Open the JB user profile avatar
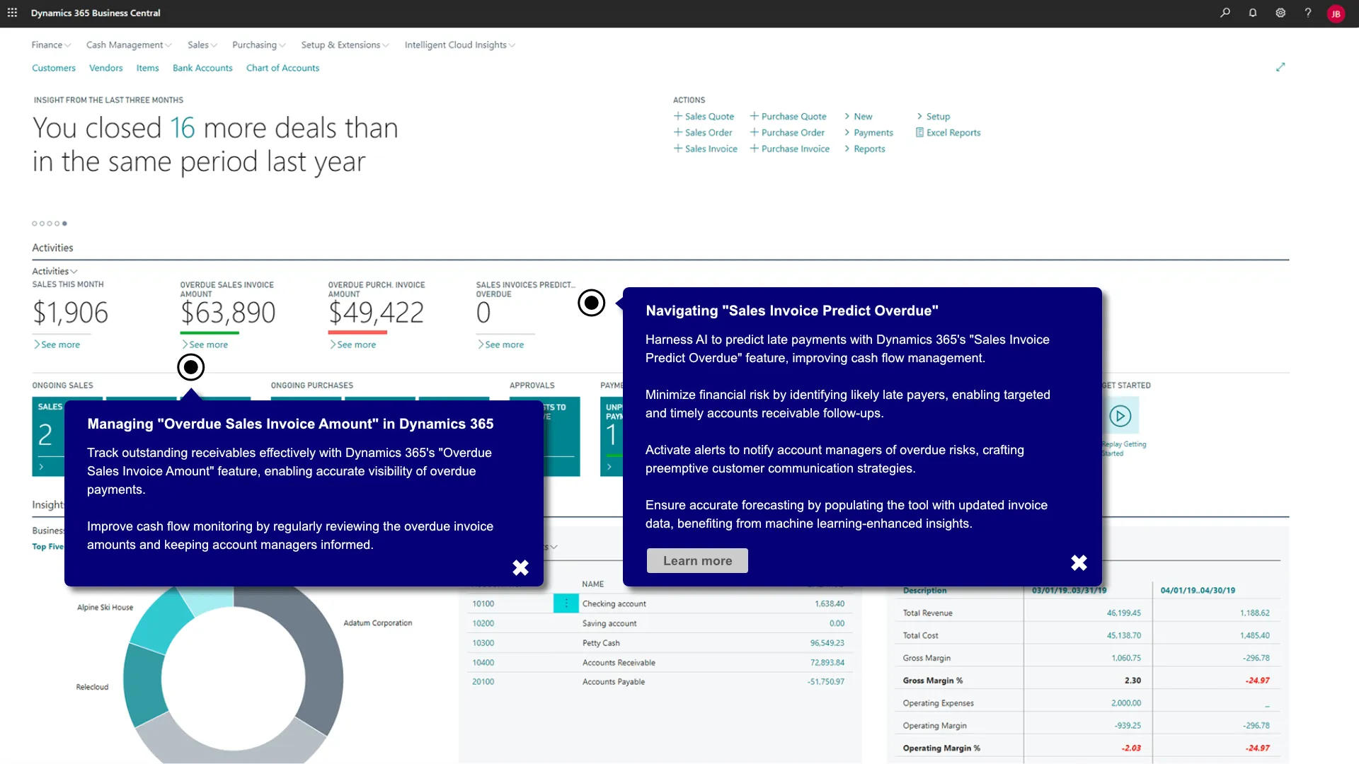Viewport: 1359px width, 764px height. pyautogui.click(x=1336, y=13)
